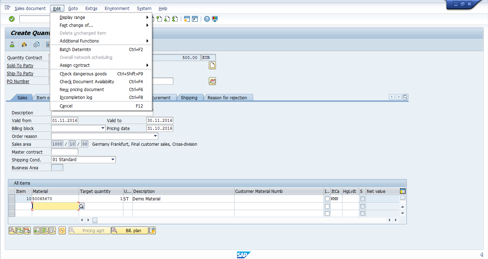
Task: Open the Order reason dropdown
Action: pyautogui.click(x=155, y=136)
